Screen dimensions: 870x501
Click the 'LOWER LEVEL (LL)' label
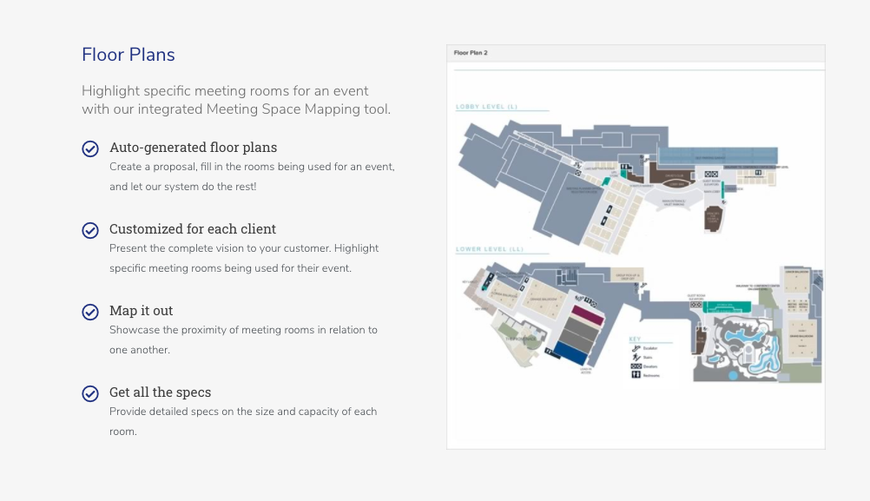click(x=490, y=249)
